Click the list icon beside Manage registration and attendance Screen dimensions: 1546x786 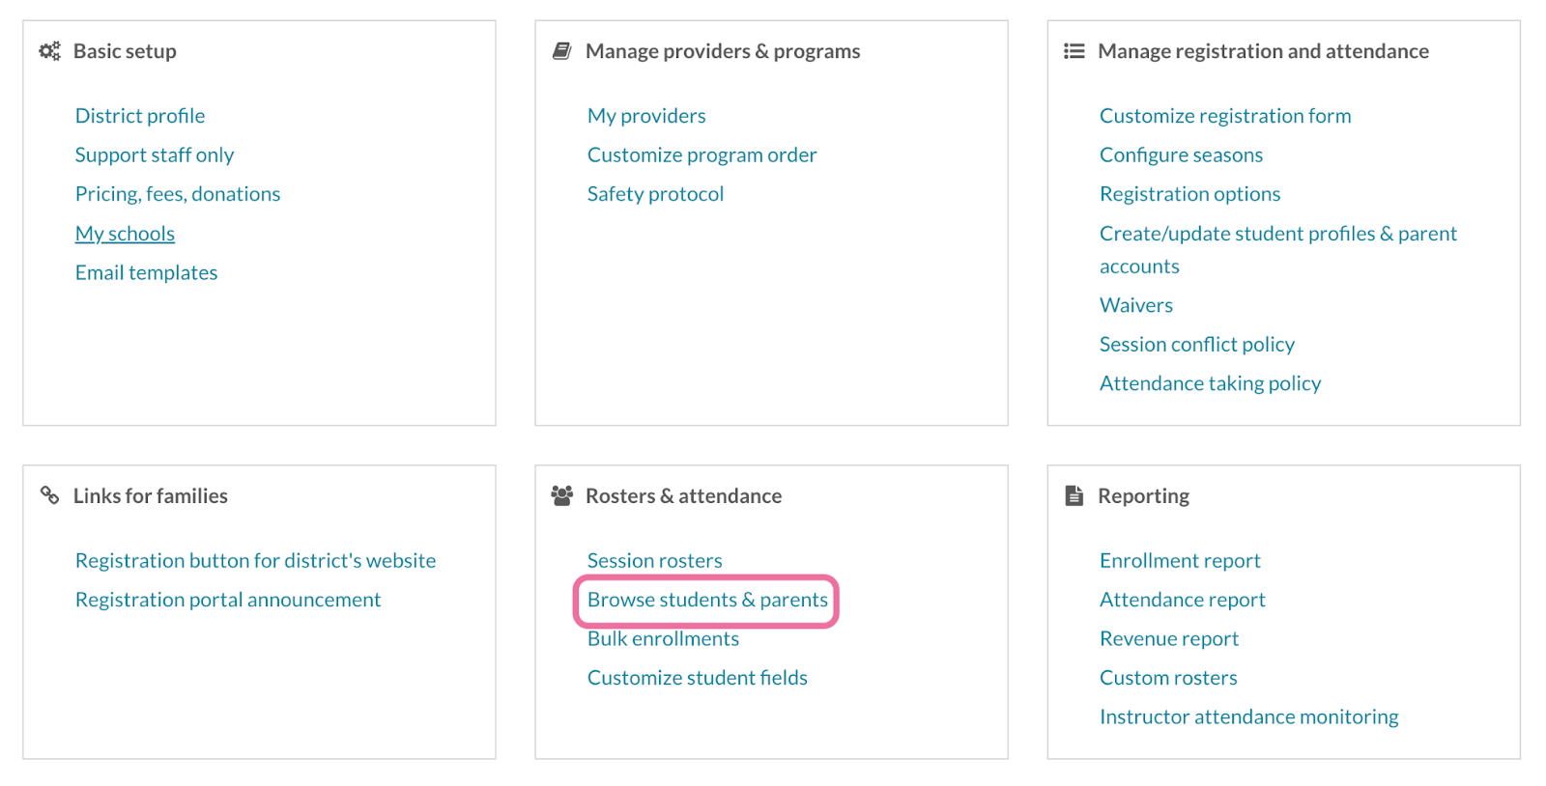click(1074, 51)
